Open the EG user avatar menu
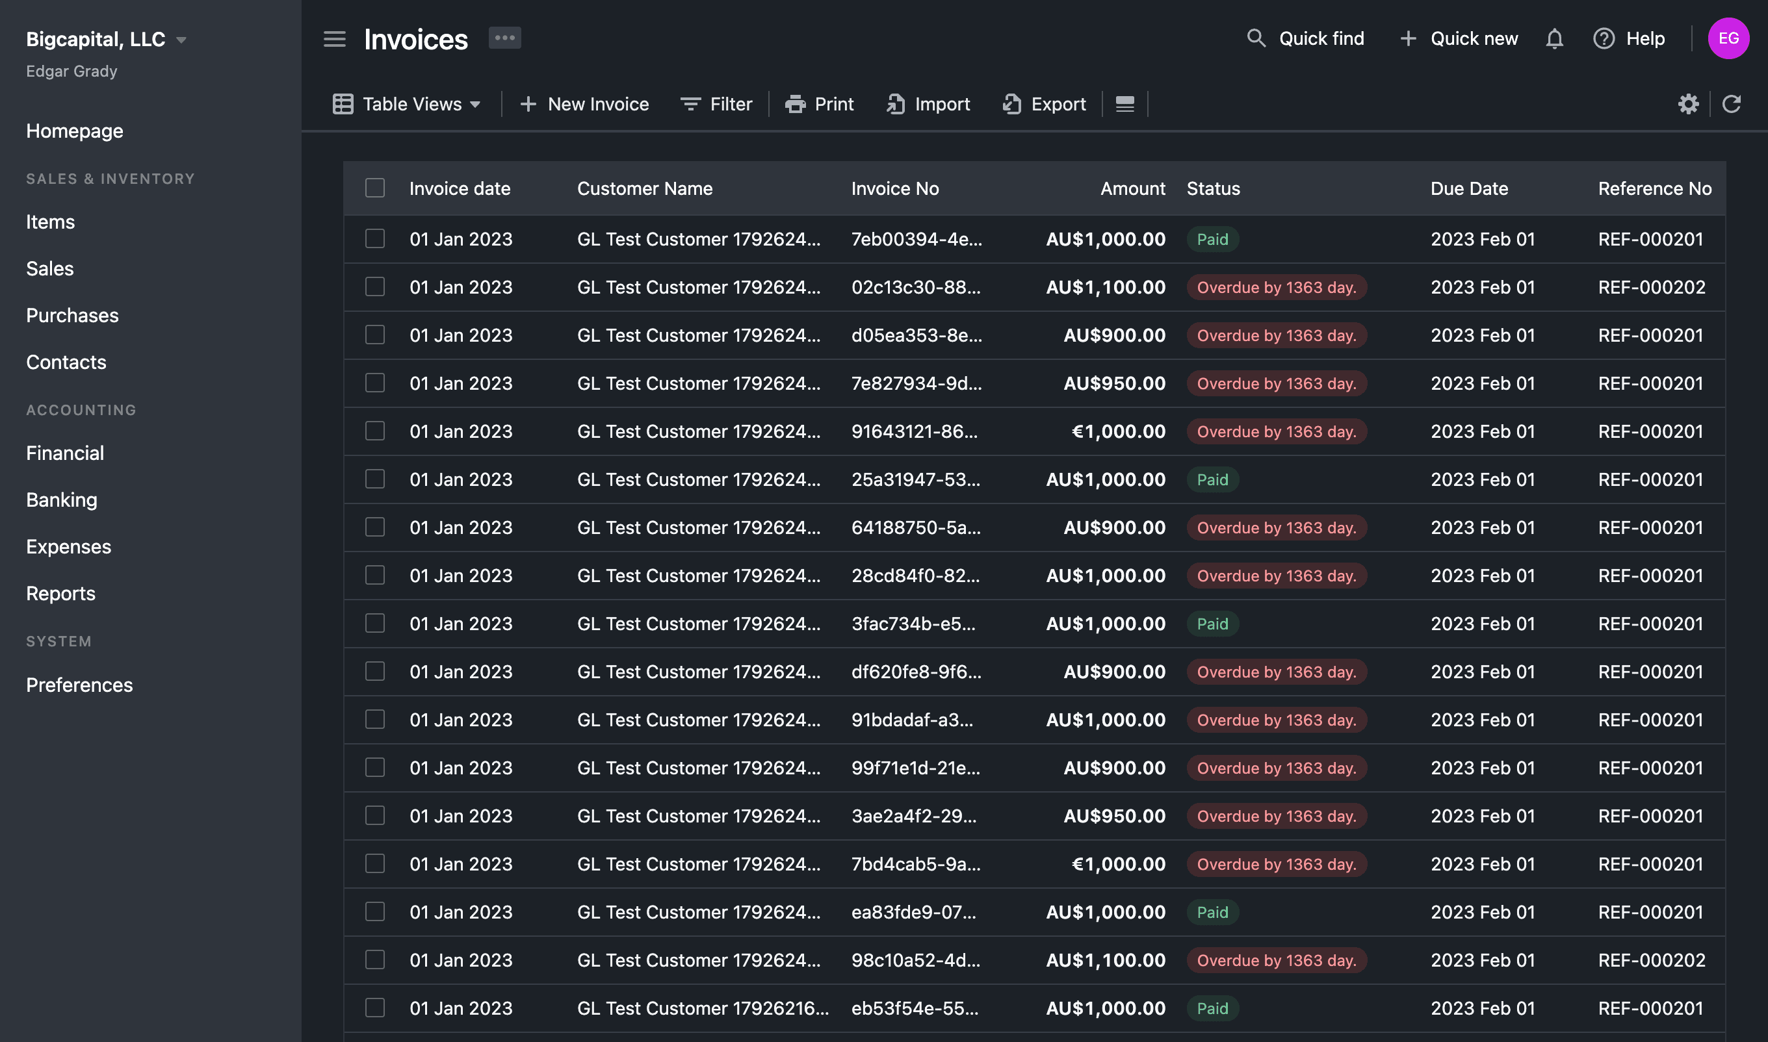This screenshot has width=1768, height=1042. click(1728, 38)
